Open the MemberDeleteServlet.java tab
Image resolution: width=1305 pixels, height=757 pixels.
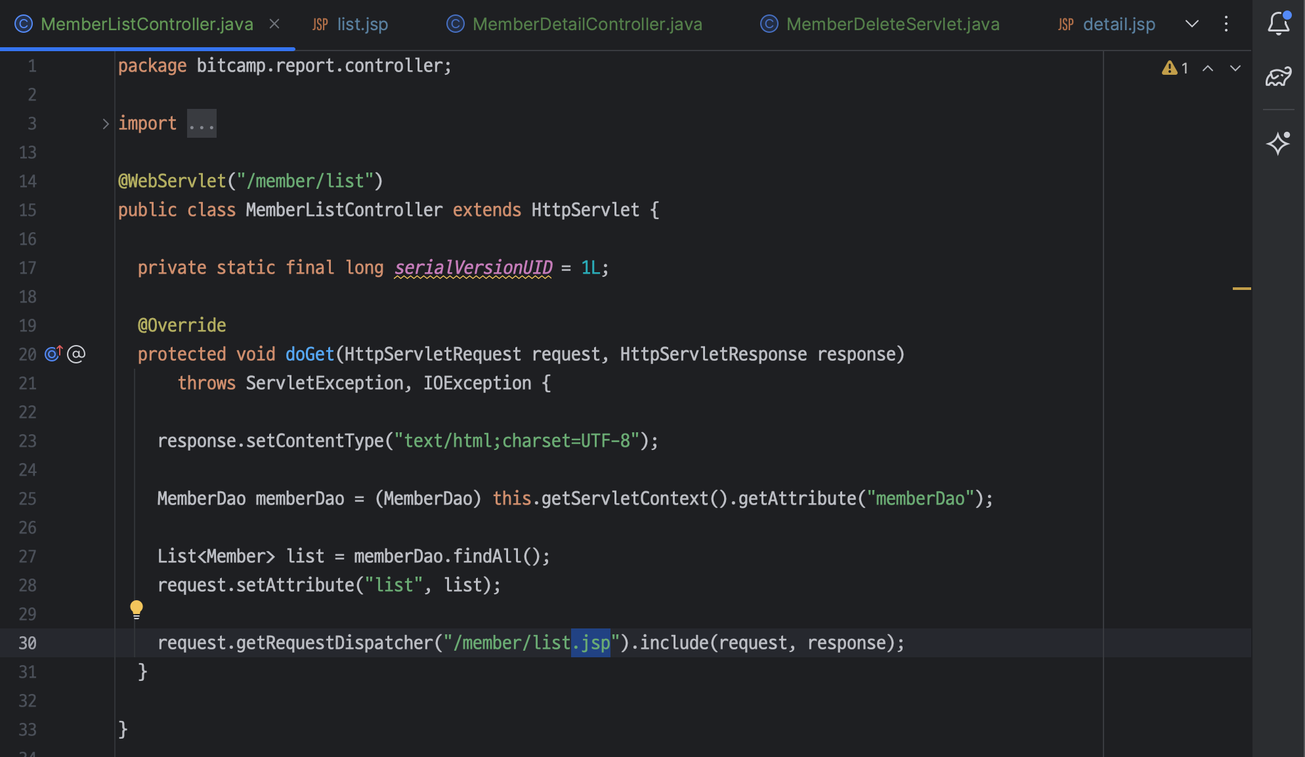(x=892, y=24)
